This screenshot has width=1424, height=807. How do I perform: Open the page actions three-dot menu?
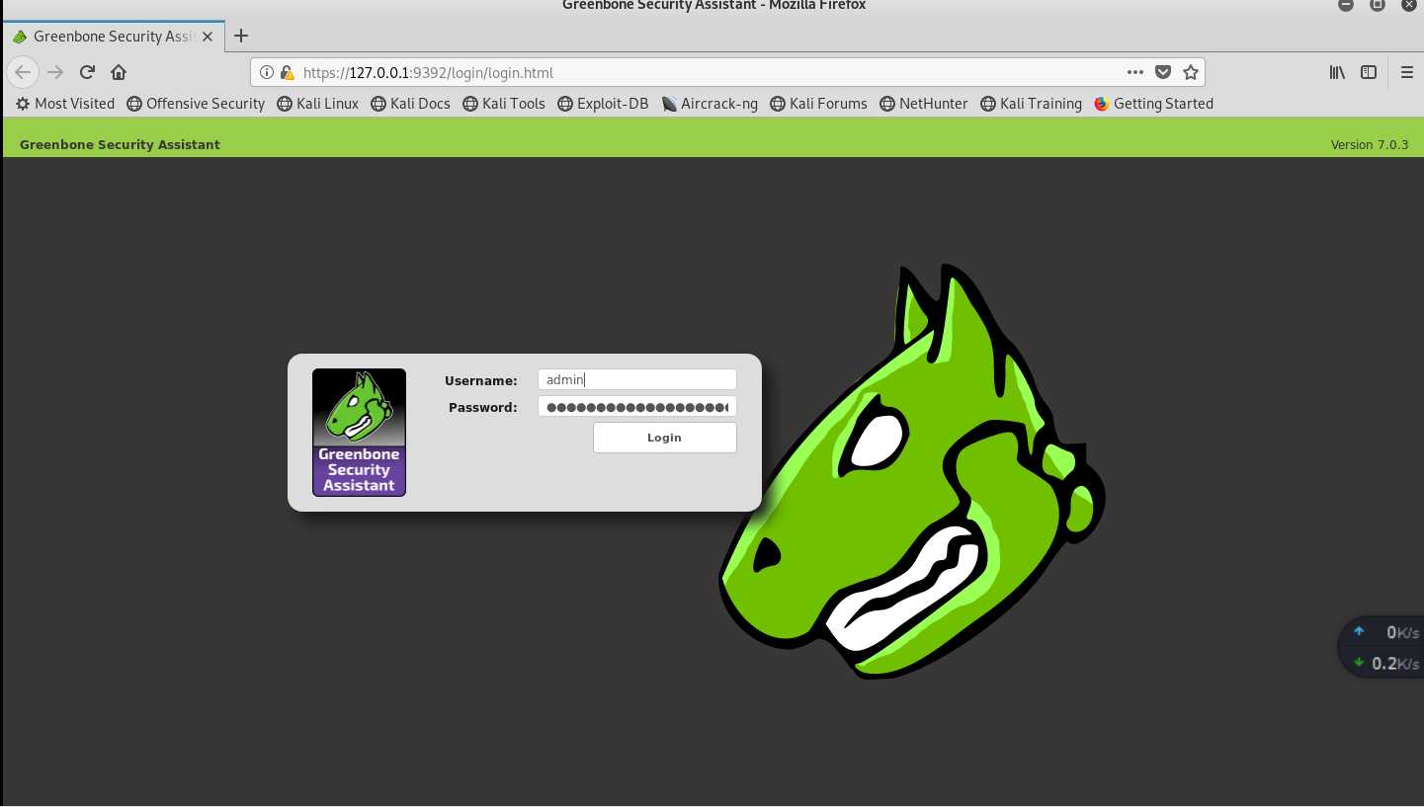(1135, 72)
